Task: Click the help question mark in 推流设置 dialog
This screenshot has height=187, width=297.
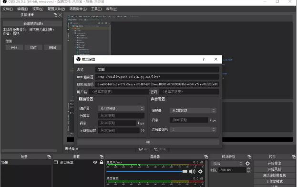Action: [x=204, y=59]
